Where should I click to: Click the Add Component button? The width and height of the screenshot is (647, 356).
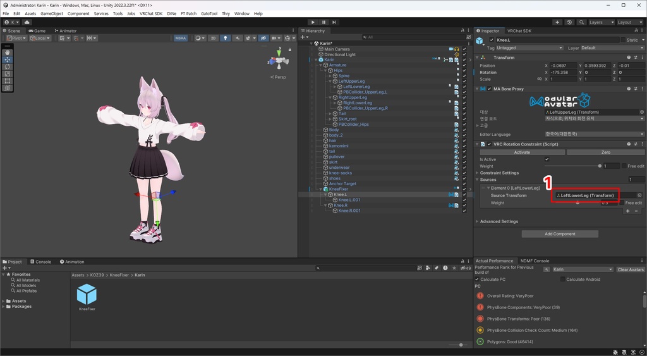click(x=560, y=234)
